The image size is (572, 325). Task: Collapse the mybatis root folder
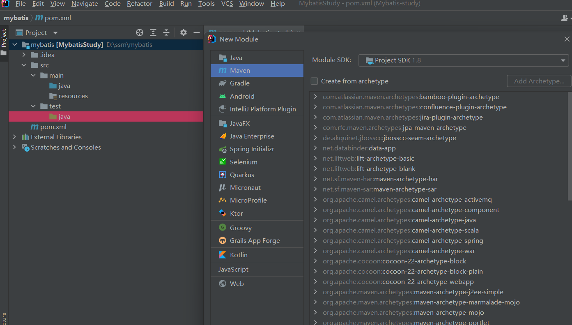(15, 45)
